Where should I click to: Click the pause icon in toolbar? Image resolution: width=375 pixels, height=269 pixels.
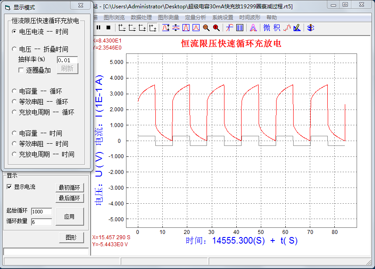click(98, 28)
